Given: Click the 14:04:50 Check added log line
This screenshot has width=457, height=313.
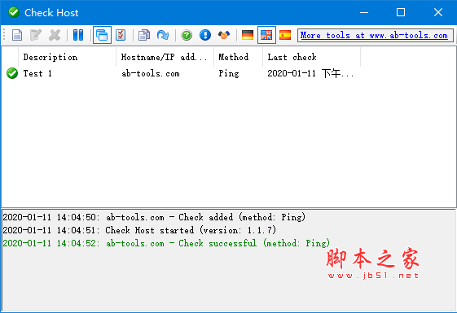Looking at the screenshot, I should click(154, 217).
